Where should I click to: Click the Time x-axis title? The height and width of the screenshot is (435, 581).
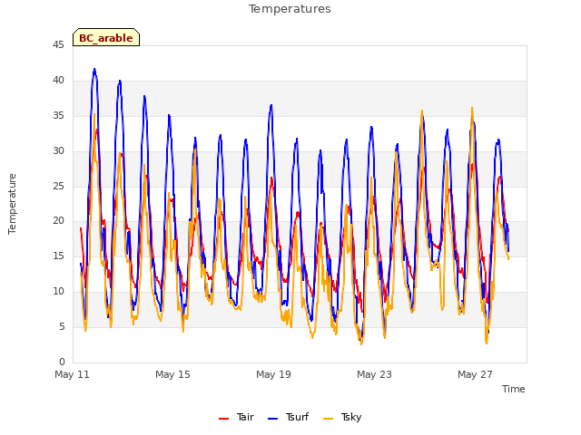tap(514, 389)
